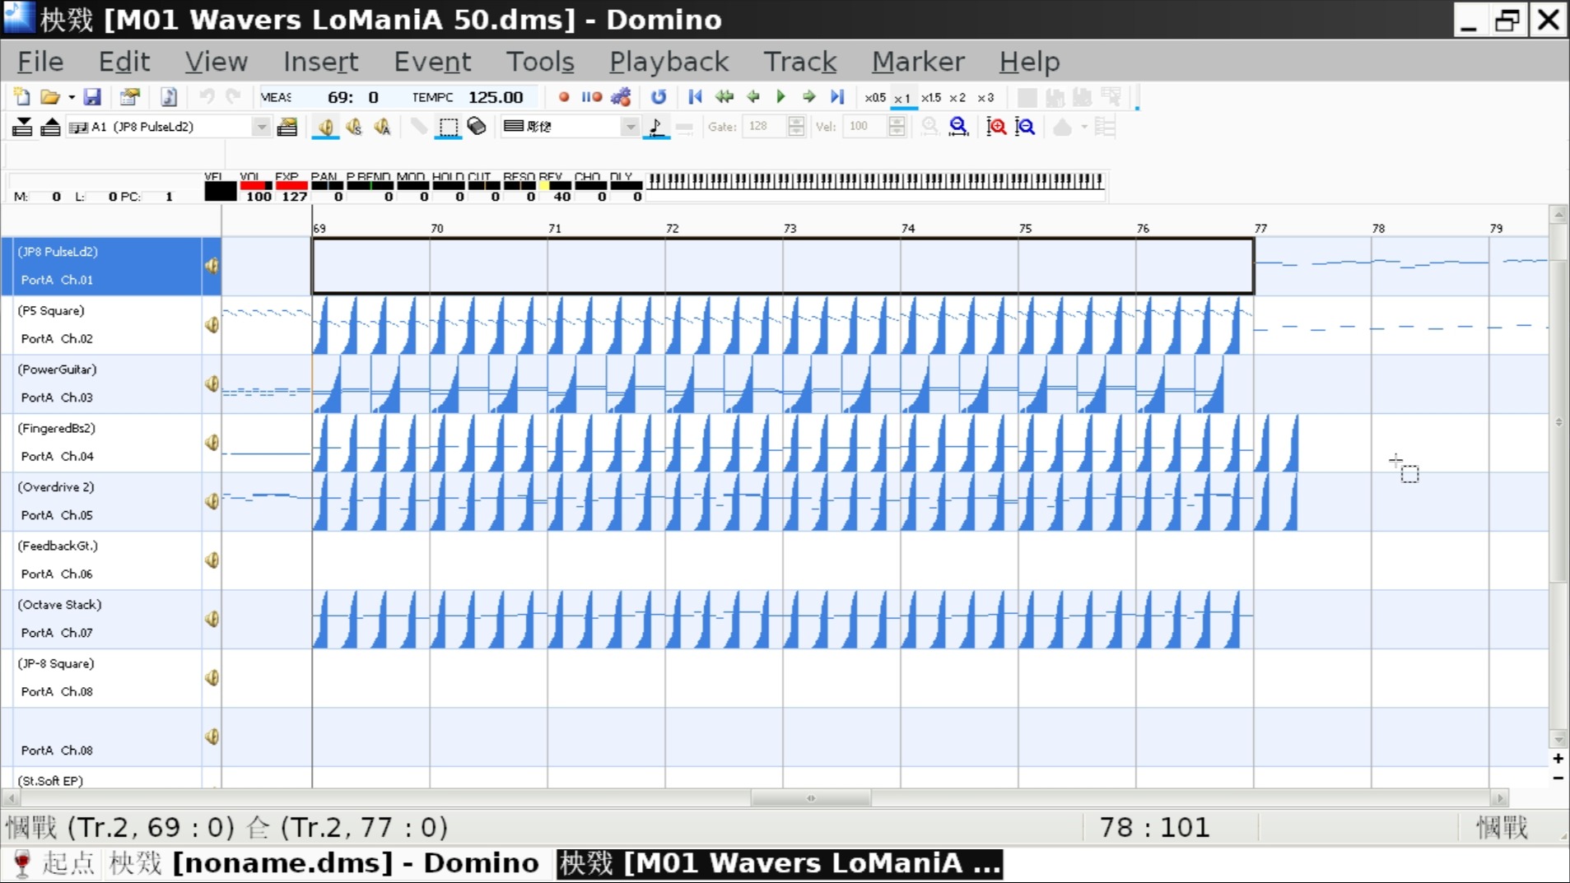
Task: Open the display mode dropdown next to eraser
Action: click(631, 127)
